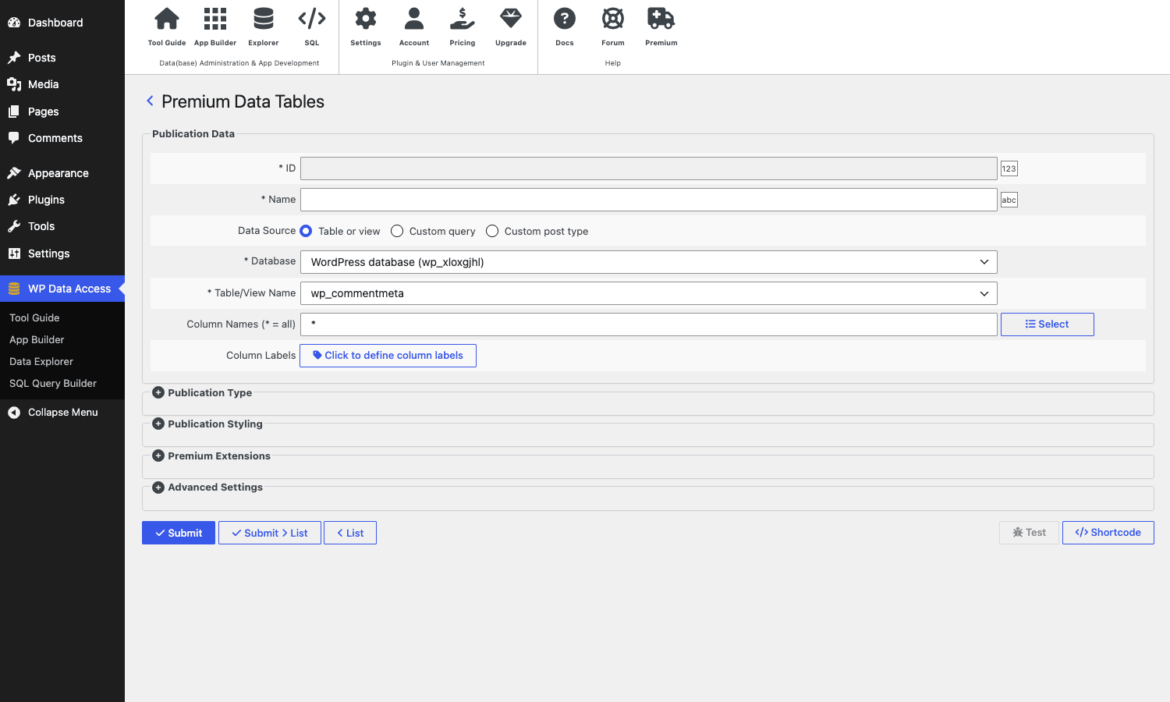
Task: Click the back chevron beside Premium Data Tables
Action: [150, 101]
